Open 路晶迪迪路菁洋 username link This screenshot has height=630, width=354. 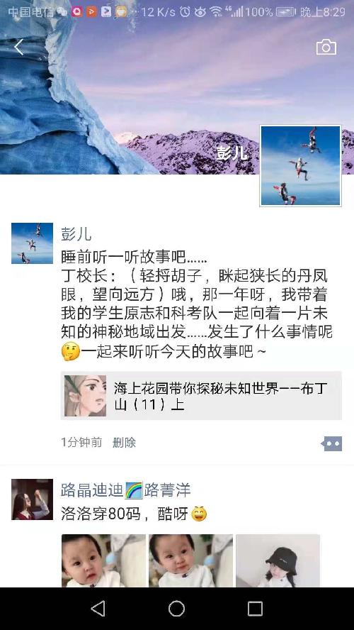click(x=126, y=490)
